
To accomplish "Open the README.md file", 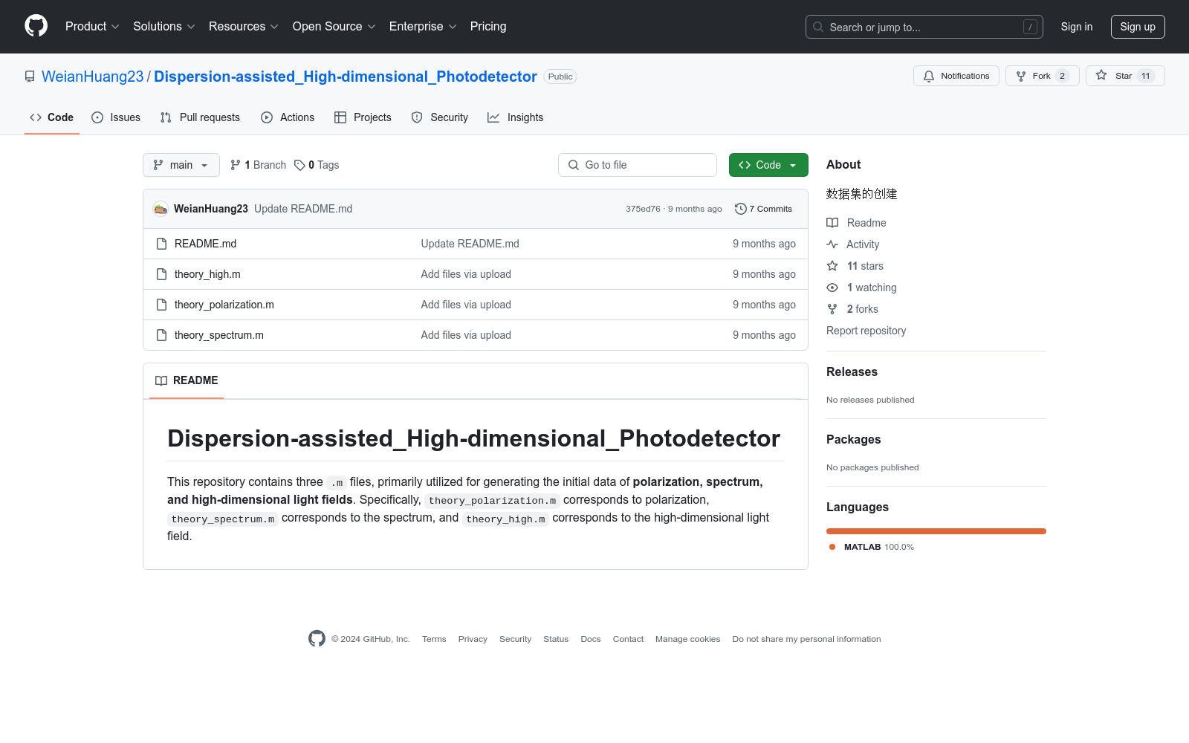I will tap(205, 244).
